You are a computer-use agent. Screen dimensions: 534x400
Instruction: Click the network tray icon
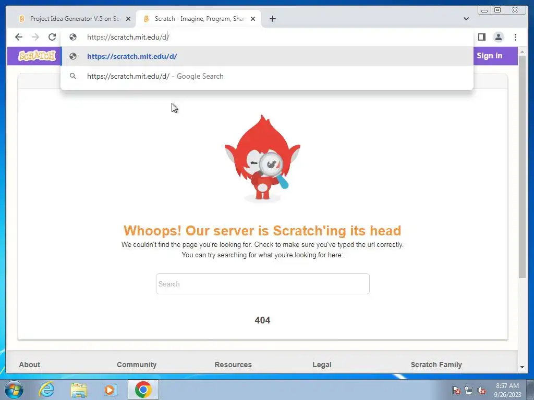tap(469, 390)
